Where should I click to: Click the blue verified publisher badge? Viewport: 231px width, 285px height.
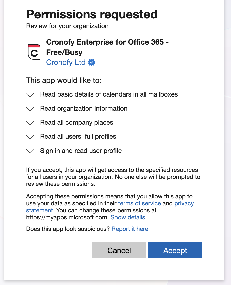click(x=92, y=62)
